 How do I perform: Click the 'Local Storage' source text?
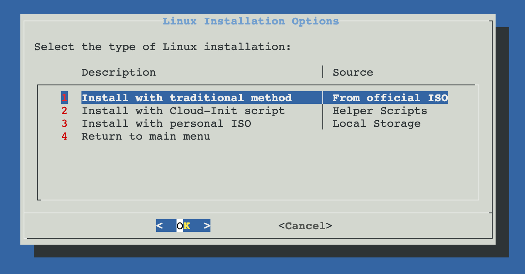376,124
